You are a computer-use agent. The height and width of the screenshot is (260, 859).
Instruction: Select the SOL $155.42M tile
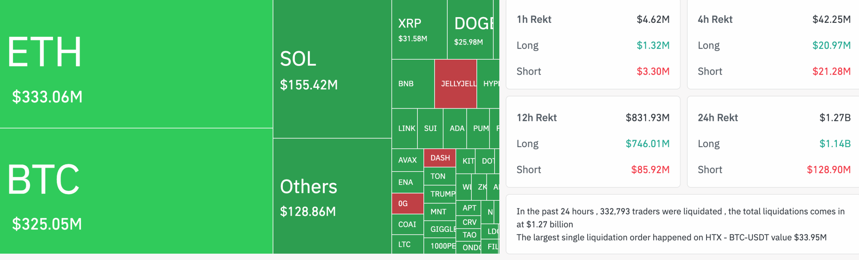point(332,69)
